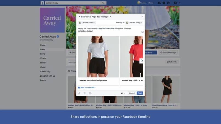Image resolution: width=221 pixels, height=124 pixels.
Task: Click location pin icon in dialog footer
Action: point(84,93)
